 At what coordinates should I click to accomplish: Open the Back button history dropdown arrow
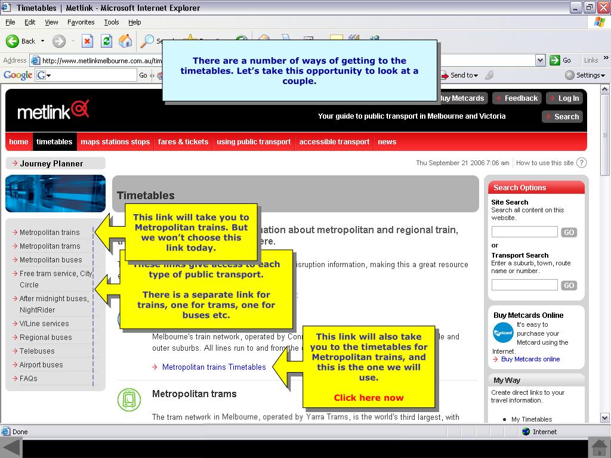click(x=42, y=41)
